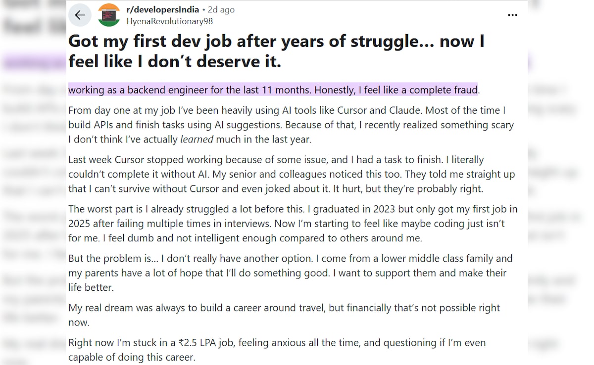Click the paragraph starting "The worst part"
Screen dimensions: 594x365
[x=292, y=224]
